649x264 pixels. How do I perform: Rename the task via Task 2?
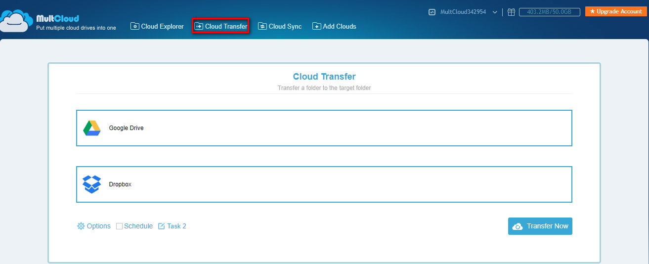[x=176, y=226]
